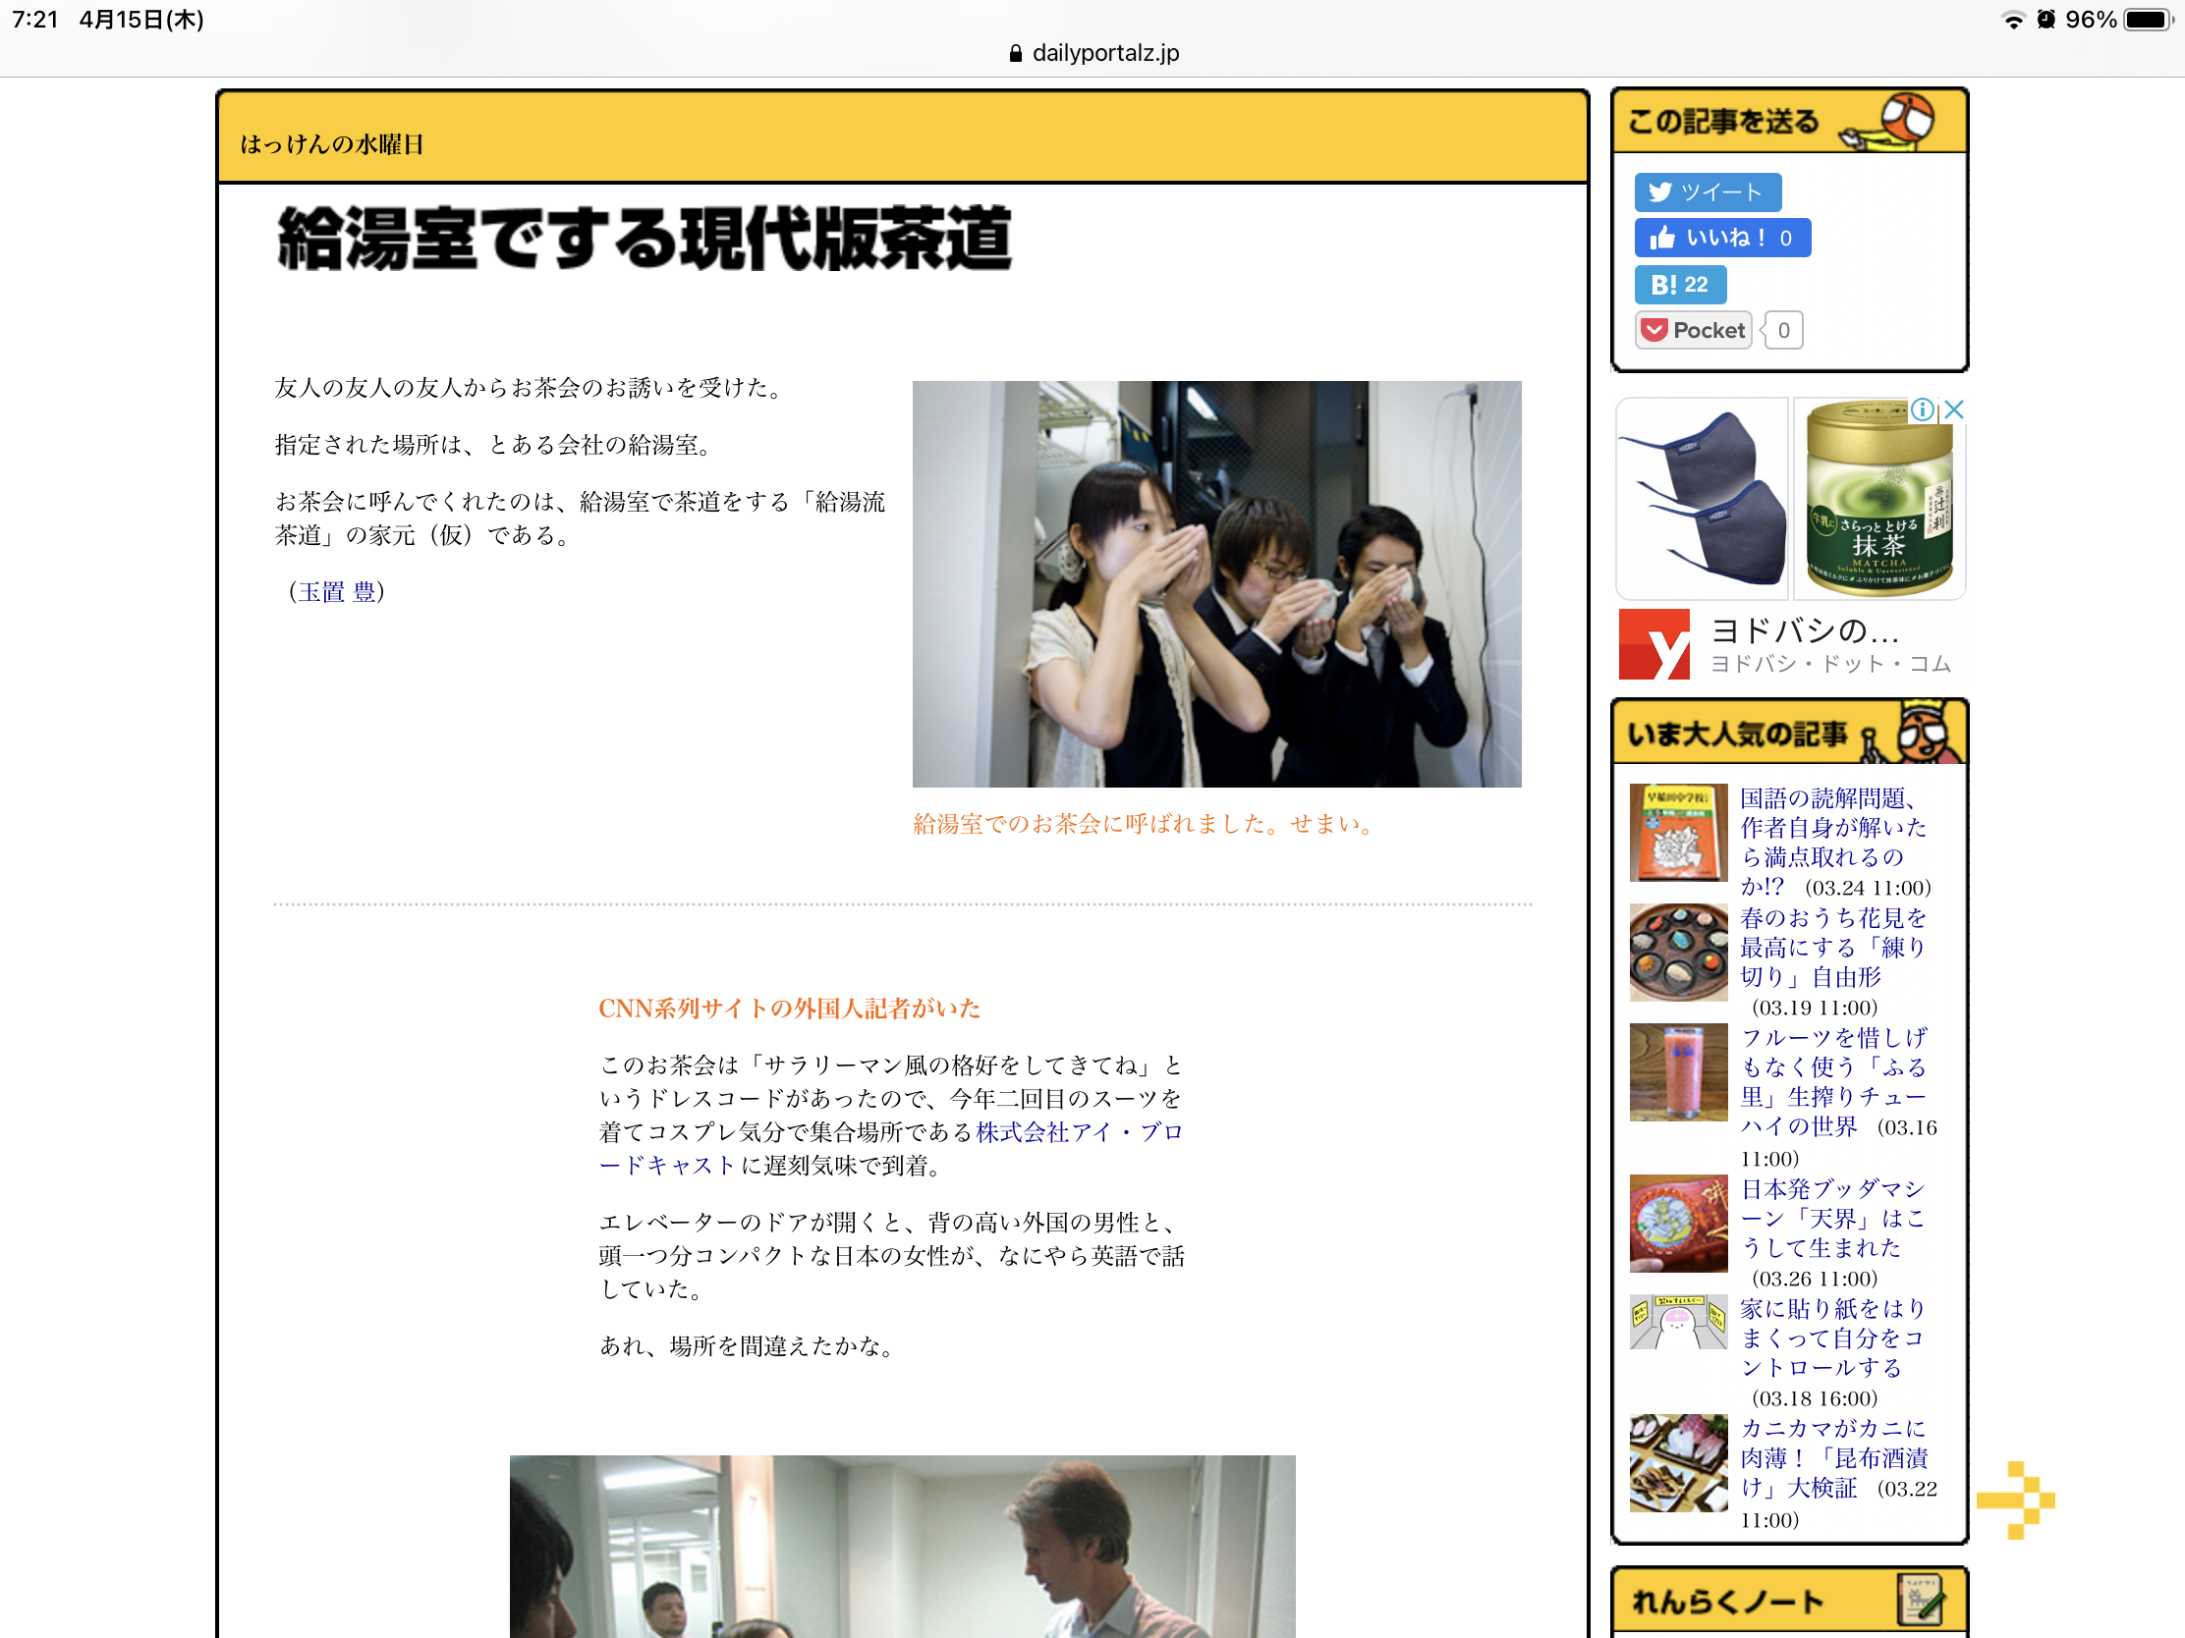Click the photo caption 給湯室でのお茶会に呼ばれました
2185x1638 pixels.
1144,824
